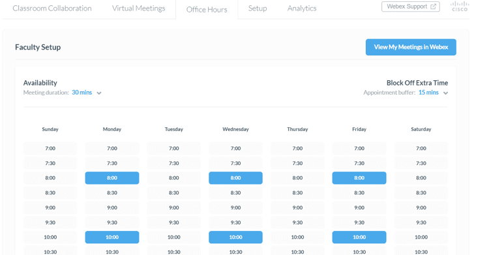Click the Availability heading

point(40,83)
